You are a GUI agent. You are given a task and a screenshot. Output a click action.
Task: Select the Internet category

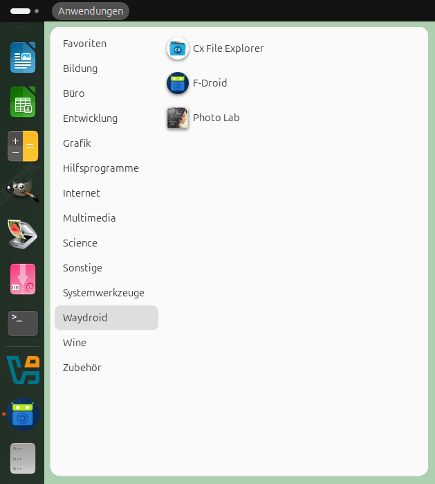pos(82,193)
